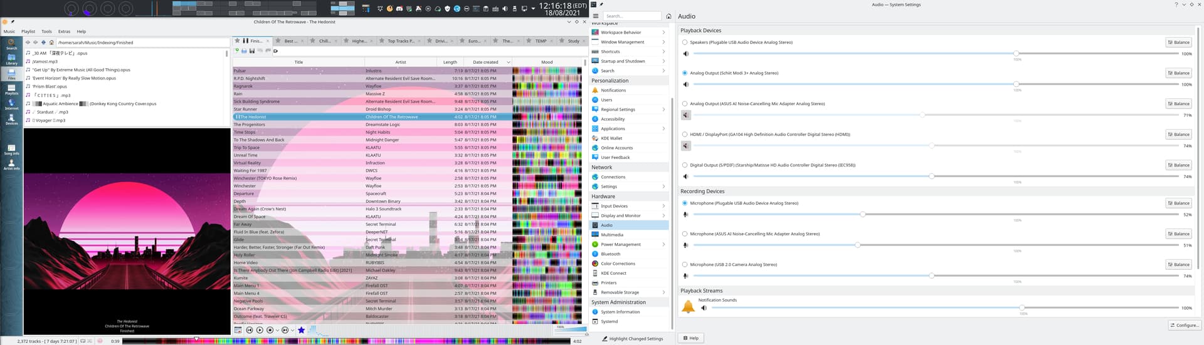1204x345 pixels.
Task: Open stop button dropdown arrow
Action: tap(277, 331)
